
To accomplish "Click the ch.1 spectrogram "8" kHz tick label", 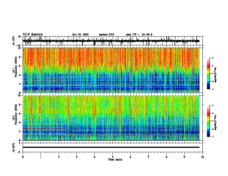I will pyautogui.click(x=20, y=57).
